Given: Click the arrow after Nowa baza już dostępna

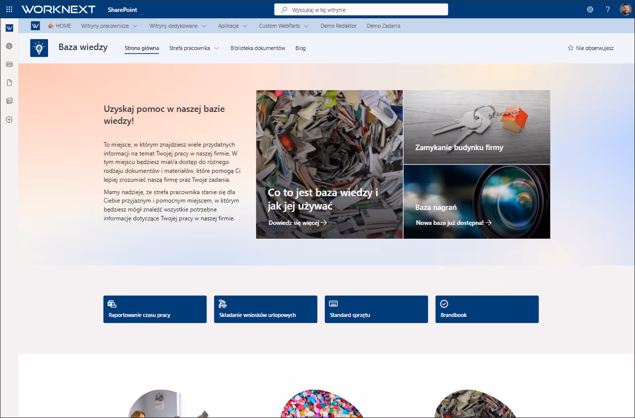Looking at the screenshot, I should (x=488, y=223).
